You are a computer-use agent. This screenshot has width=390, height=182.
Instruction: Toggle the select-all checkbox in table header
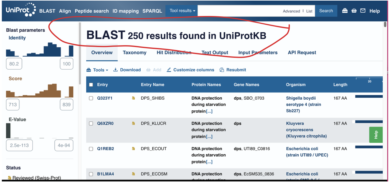[91, 85]
